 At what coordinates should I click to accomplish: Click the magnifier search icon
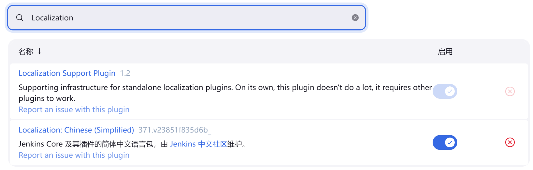(x=20, y=18)
